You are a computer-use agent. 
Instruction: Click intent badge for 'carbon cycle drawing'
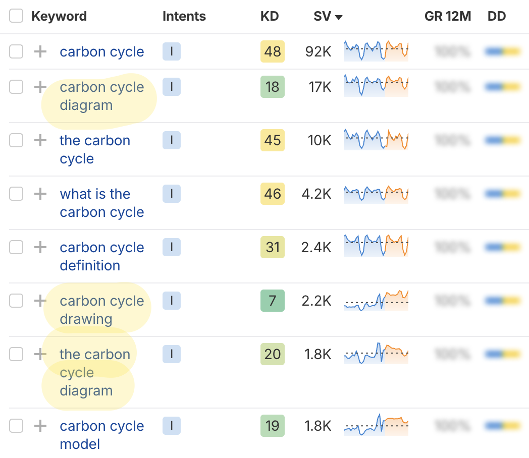(172, 301)
